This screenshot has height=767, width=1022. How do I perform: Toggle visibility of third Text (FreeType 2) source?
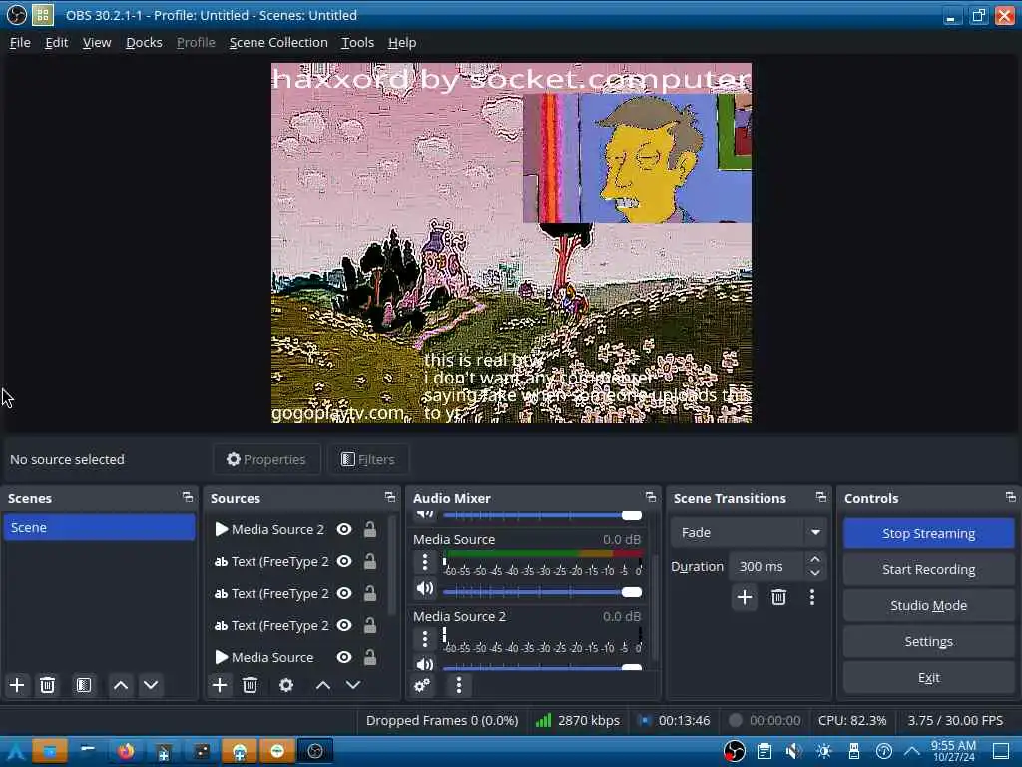pos(344,625)
